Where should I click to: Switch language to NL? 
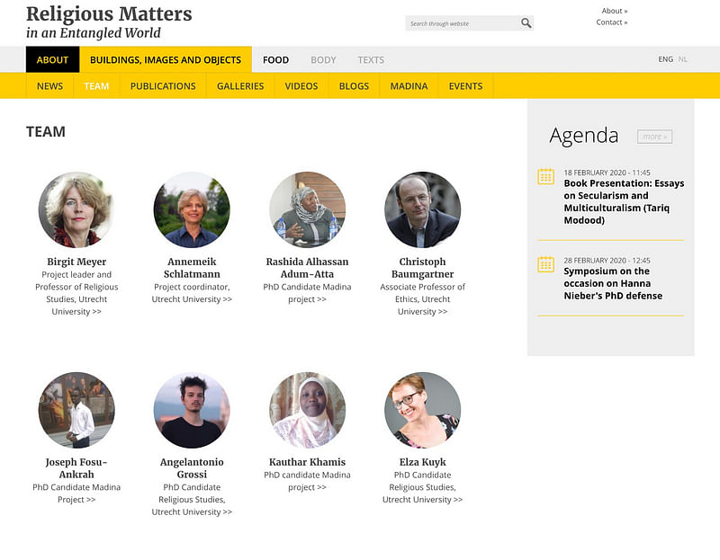(x=682, y=59)
